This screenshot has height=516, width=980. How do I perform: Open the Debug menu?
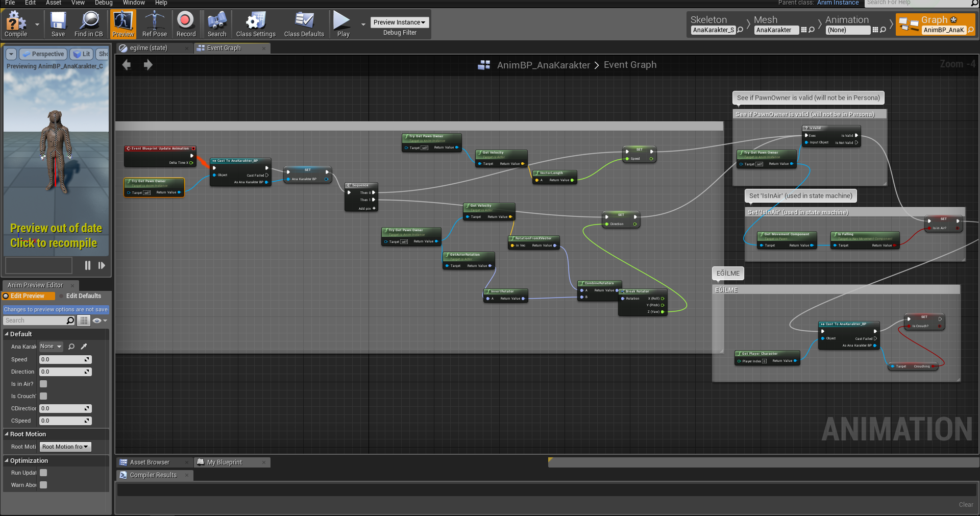click(x=104, y=3)
